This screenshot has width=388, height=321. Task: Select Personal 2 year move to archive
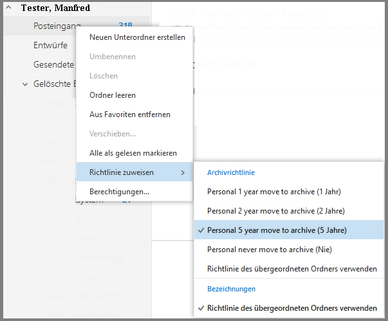pyautogui.click(x=275, y=211)
